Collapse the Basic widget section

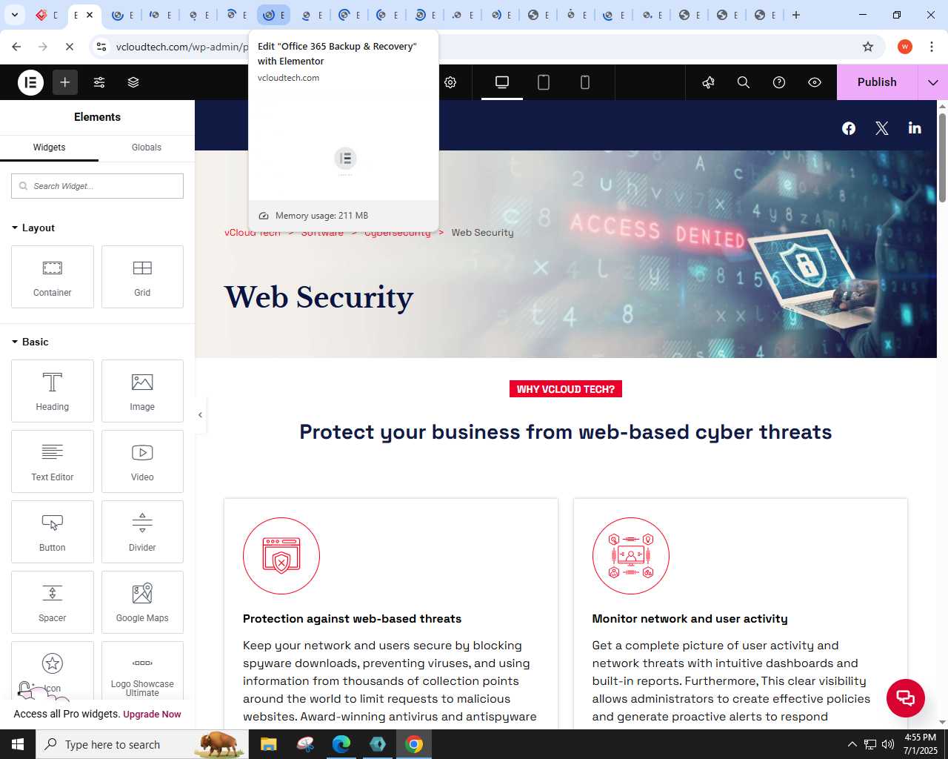coord(30,342)
